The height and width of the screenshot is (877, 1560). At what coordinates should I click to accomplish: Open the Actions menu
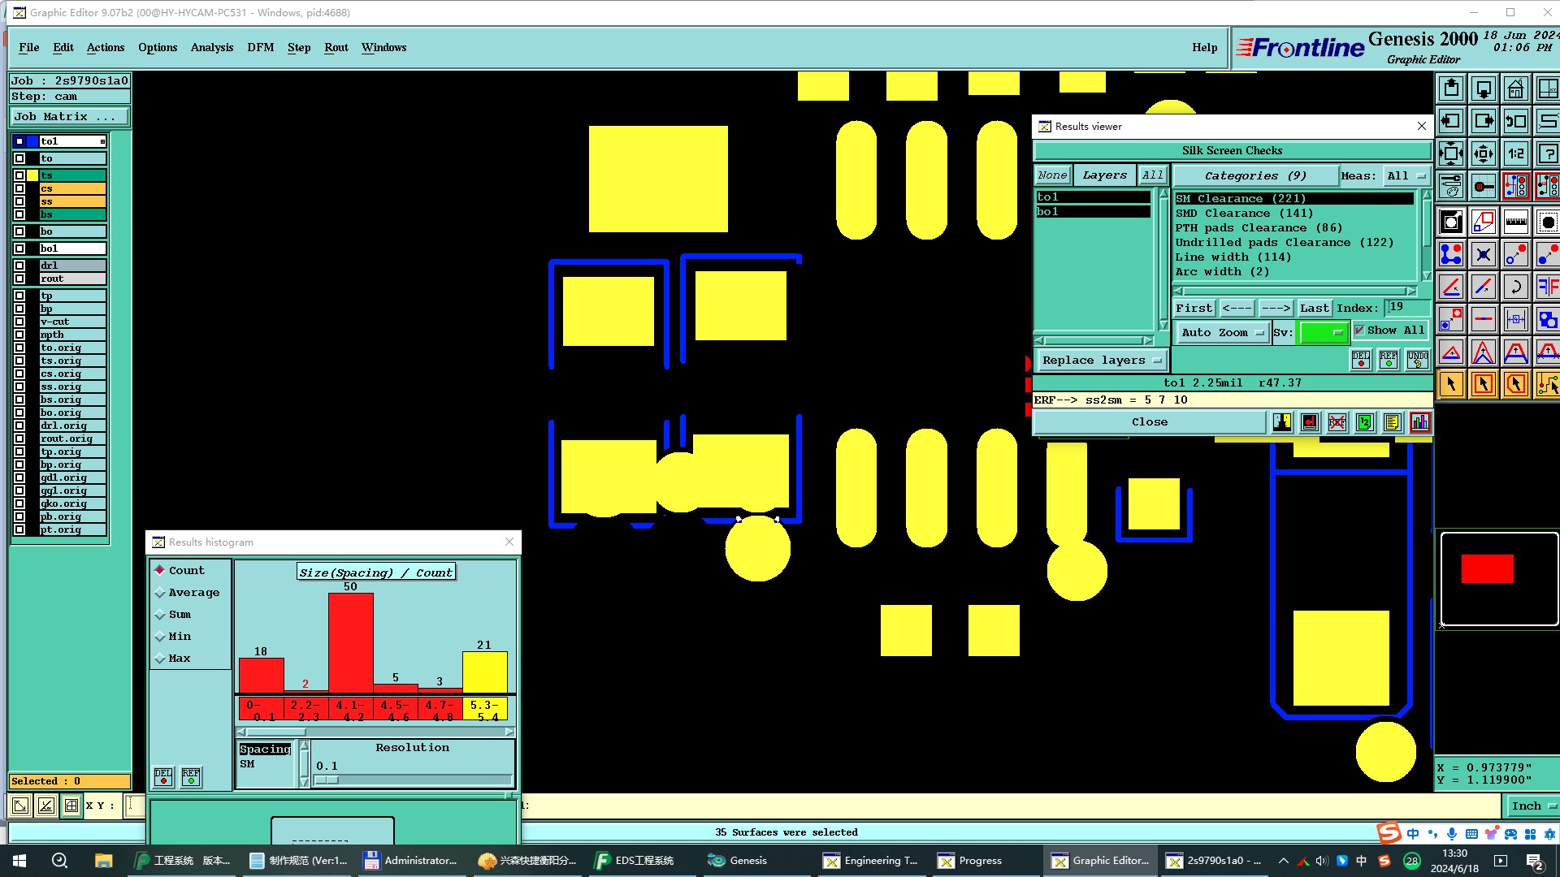(x=106, y=47)
